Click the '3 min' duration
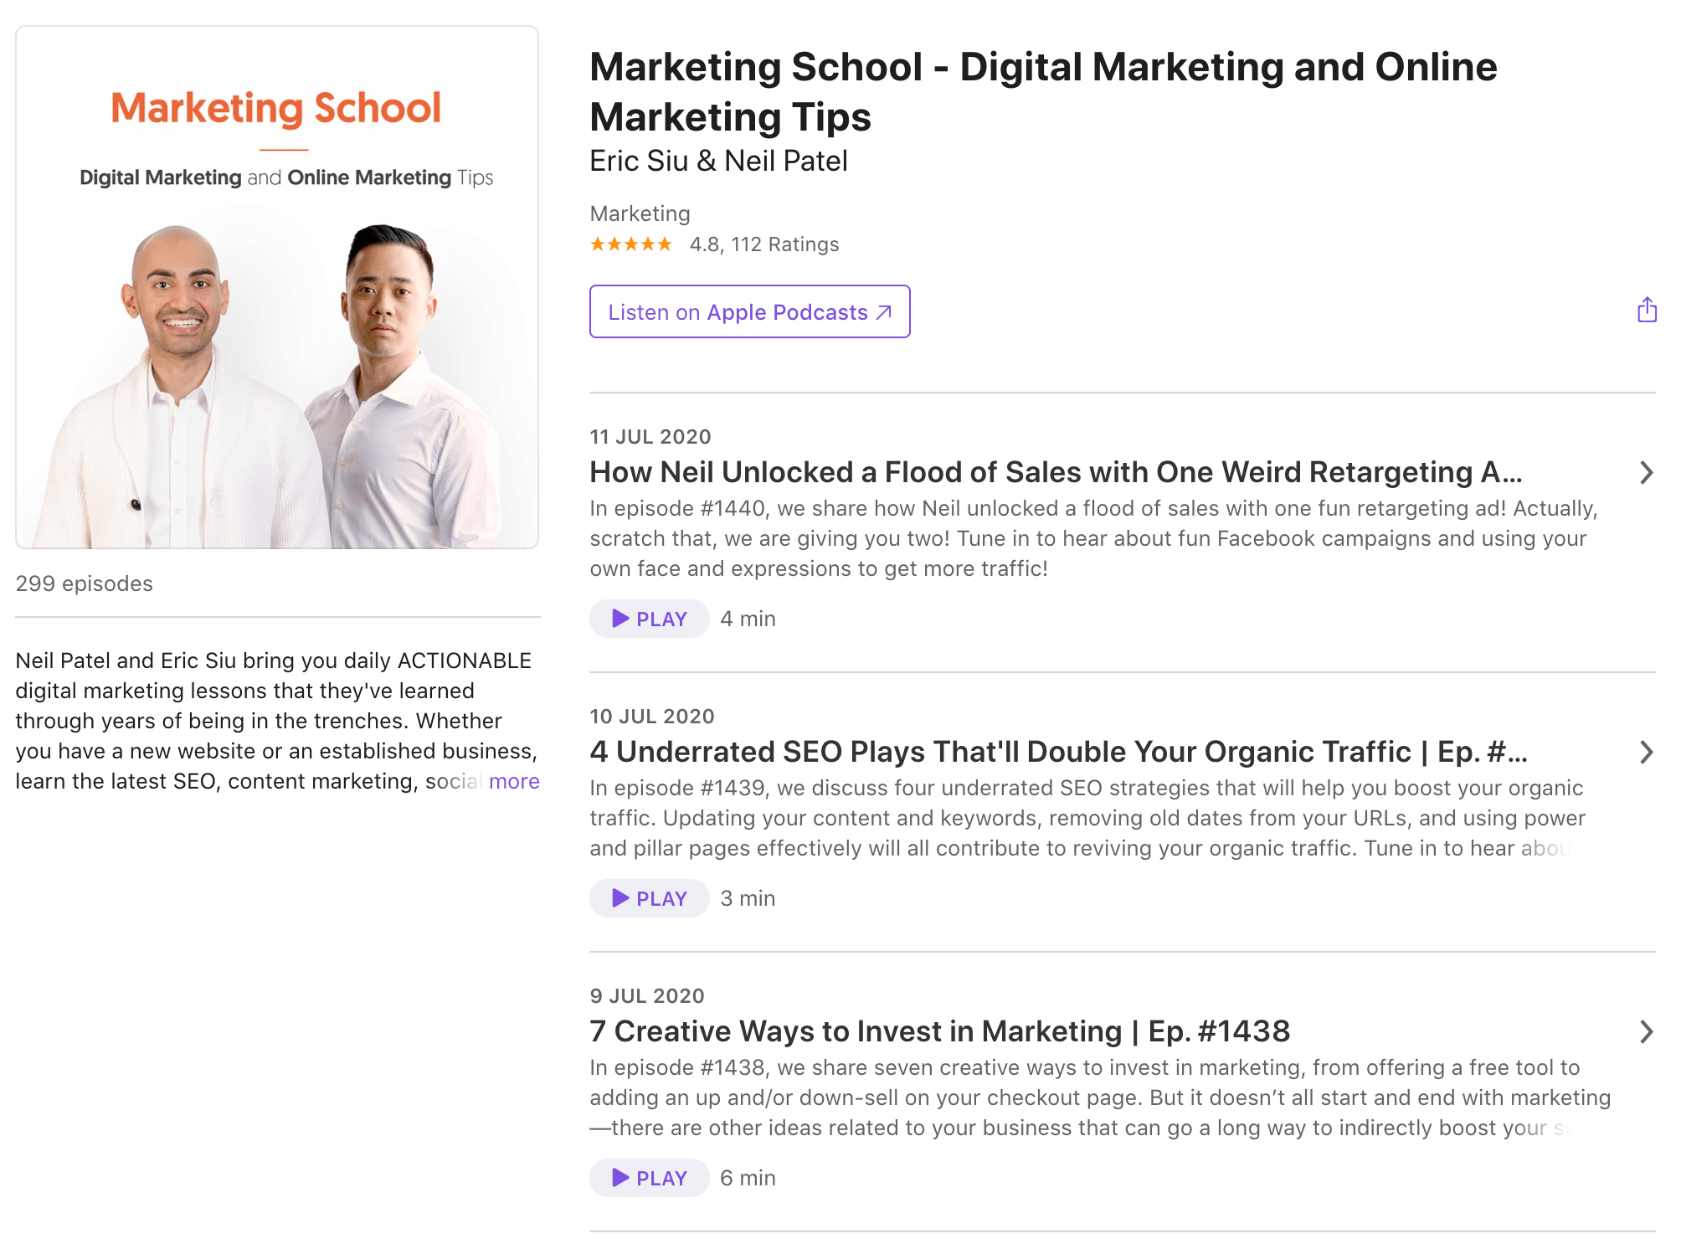1681x1249 pixels. 748,898
